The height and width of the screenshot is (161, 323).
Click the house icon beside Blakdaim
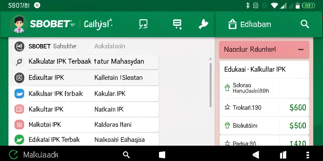pyautogui.click(x=227, y=125)
